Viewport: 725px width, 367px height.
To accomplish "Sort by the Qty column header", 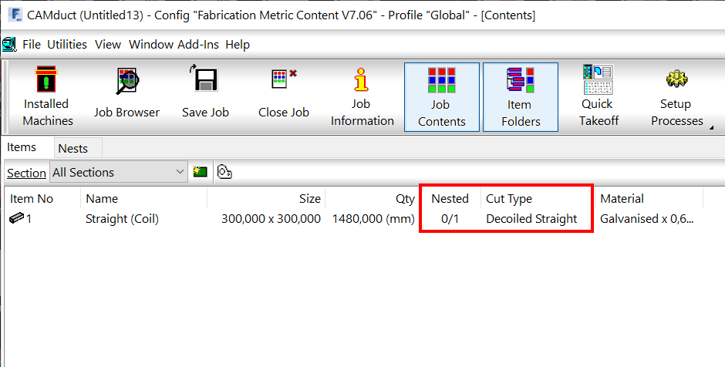I will tap(372, 199).
